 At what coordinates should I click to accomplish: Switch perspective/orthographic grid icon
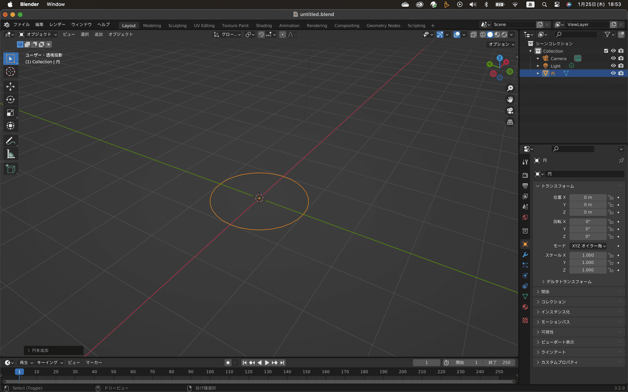click(x=510, y=122)
